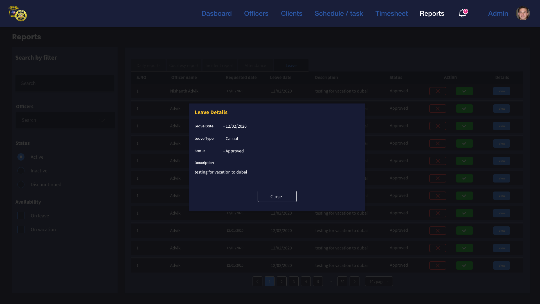The width and height of the screenshot is (540, 304).
Task: Tick the On vacation checkbox
Action: (21, 229)
